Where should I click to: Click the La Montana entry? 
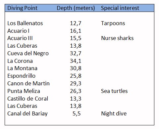(x=22, y=68)
